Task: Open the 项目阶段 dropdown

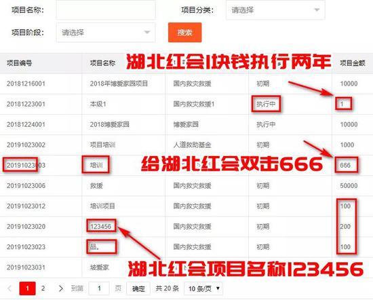Action: [106, 33]
